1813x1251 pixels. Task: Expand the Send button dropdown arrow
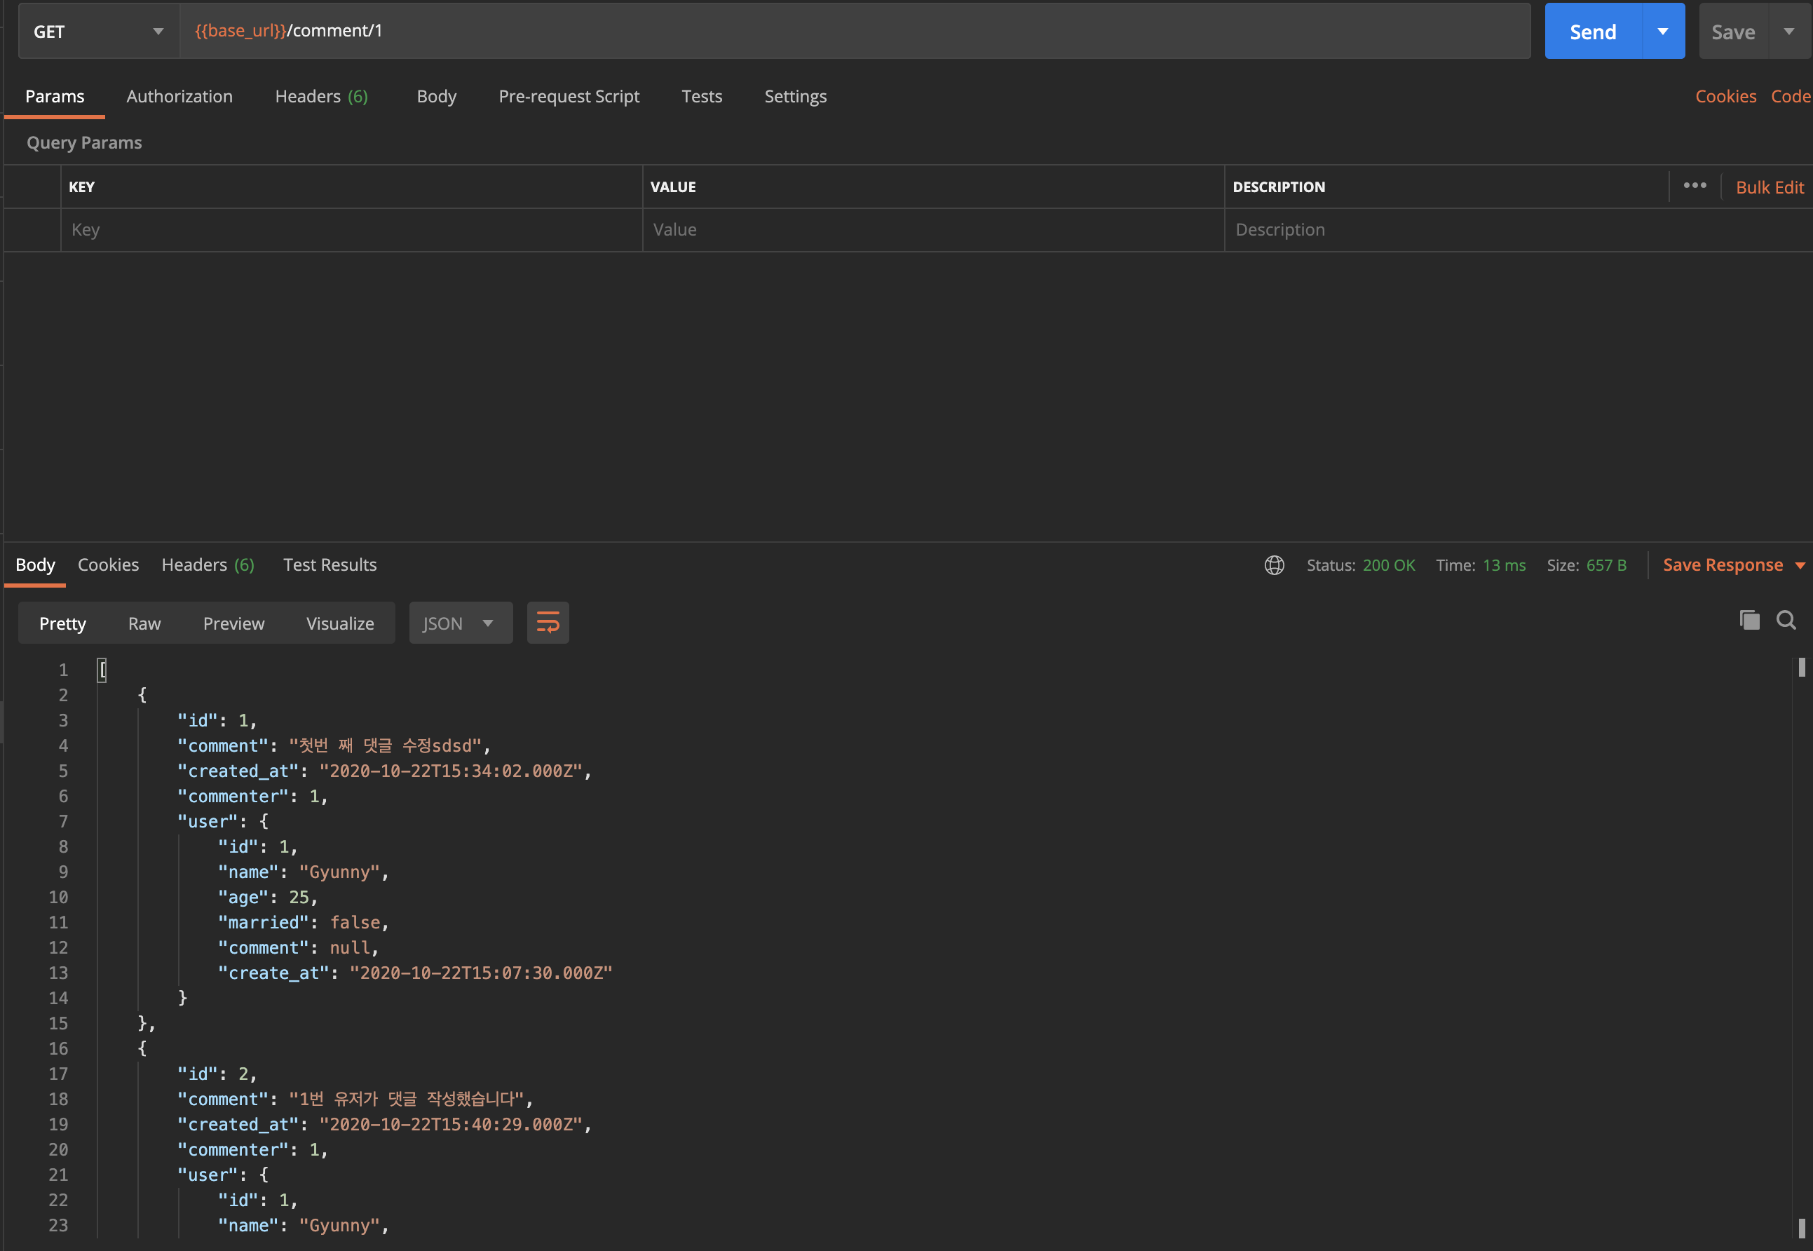point(1662,32)
